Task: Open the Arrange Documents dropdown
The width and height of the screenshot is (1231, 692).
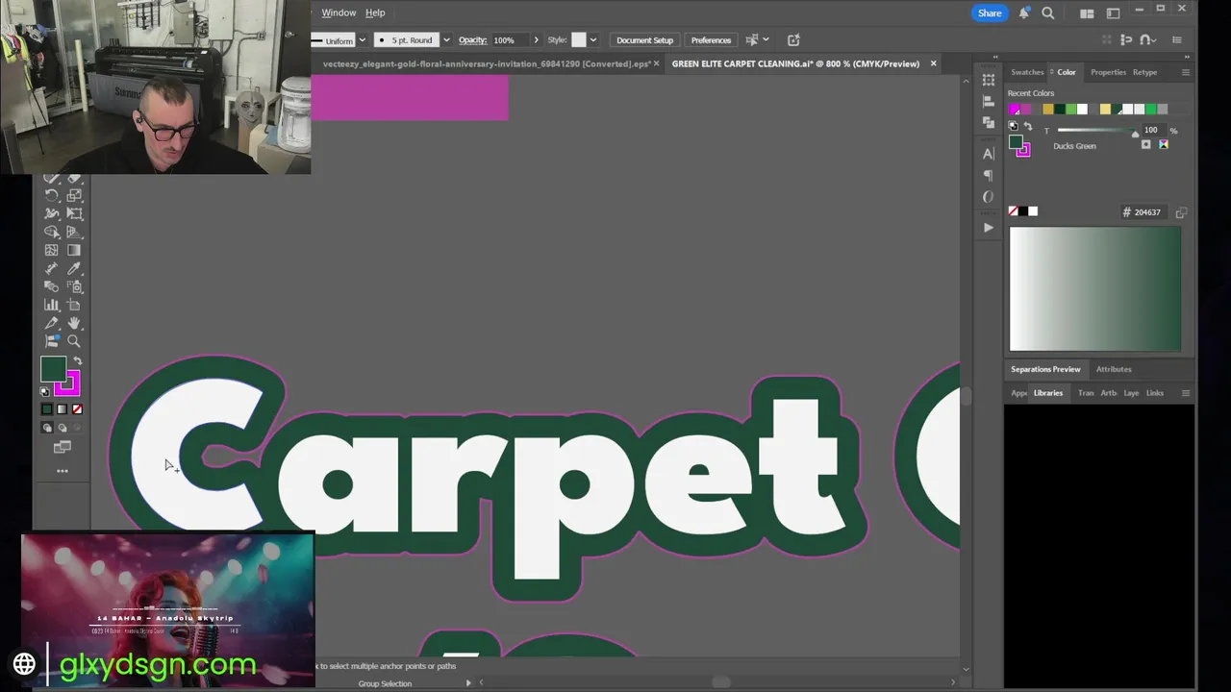Action: pyautogui.click(x=1087, y=13)
